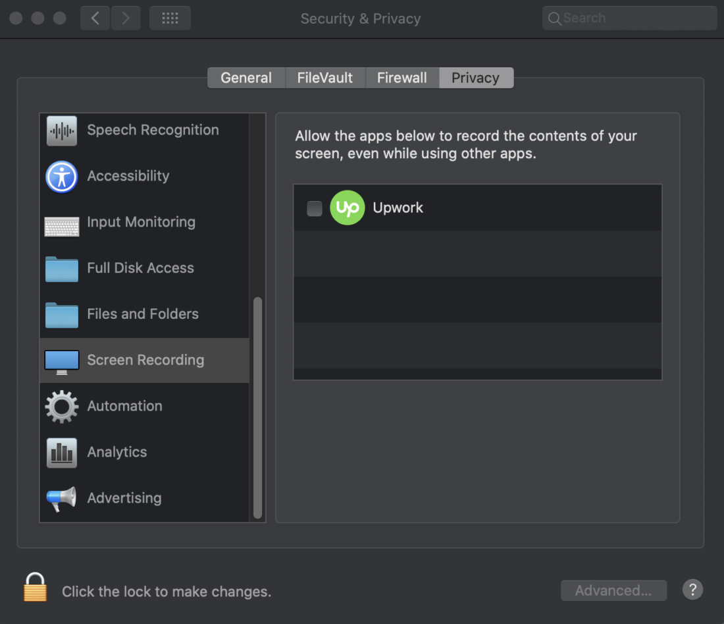Open Analytics privacy settings
This screenshot has width=724, height=624.
[x=61, y=453]
